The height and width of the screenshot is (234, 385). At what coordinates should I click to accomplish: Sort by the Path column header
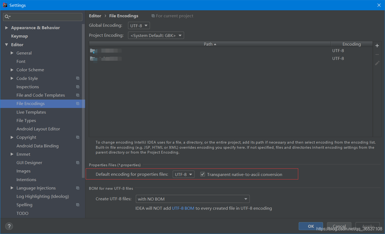pyautogui.click(x=210, y=44)
